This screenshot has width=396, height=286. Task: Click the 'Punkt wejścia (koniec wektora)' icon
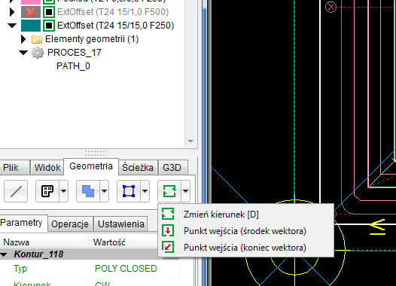point(168,247)
